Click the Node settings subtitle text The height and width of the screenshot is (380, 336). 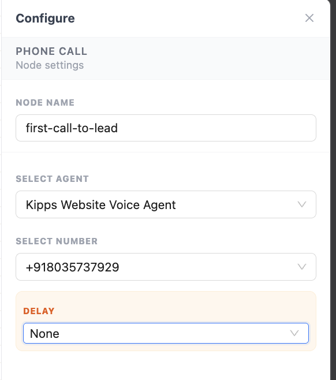pos(50,65)
